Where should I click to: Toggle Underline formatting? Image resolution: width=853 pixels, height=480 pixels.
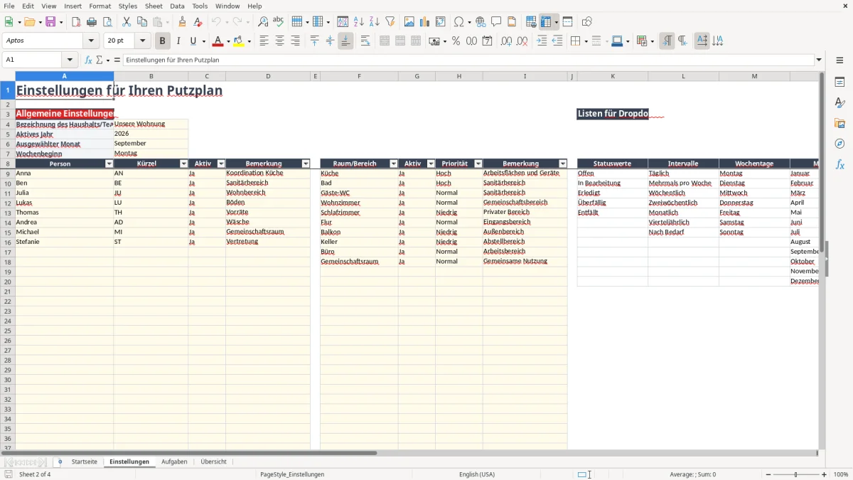click(193, 41)
